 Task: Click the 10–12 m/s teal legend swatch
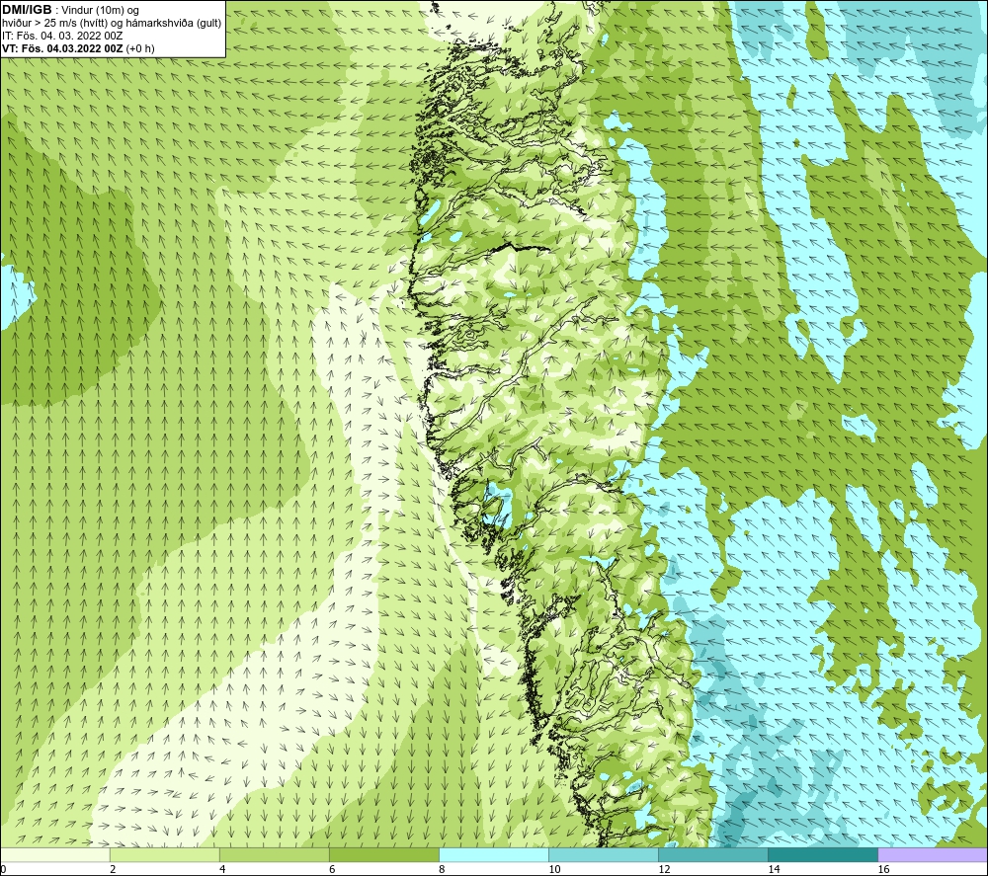(603, 854)
